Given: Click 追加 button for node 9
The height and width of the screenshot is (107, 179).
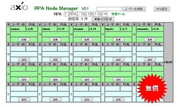Looking at the screenshot, I should coord(55,80).
